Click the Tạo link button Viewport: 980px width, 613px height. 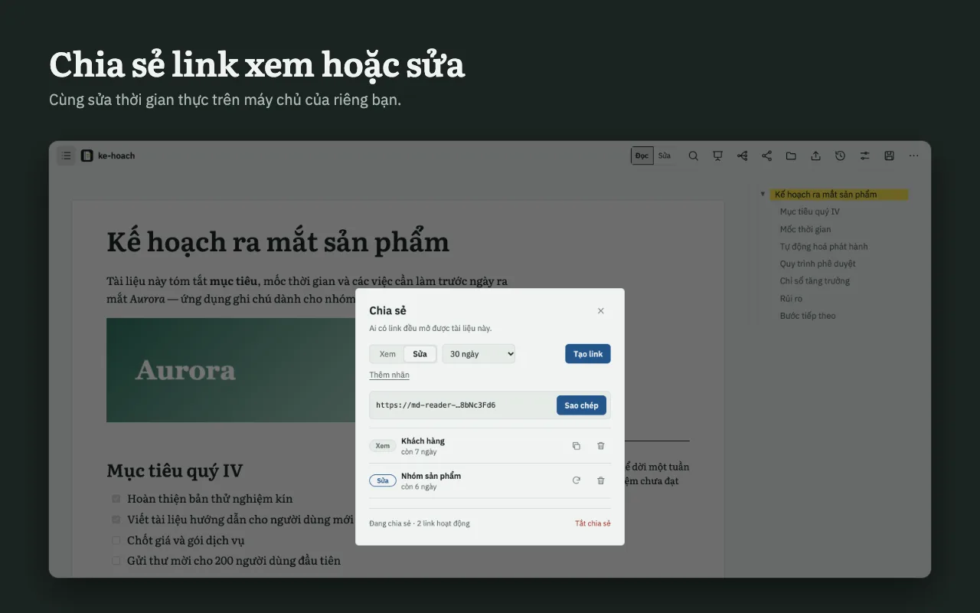(x=588, y=354)
